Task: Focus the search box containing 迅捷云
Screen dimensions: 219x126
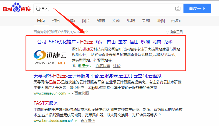Action: (108, 8)
